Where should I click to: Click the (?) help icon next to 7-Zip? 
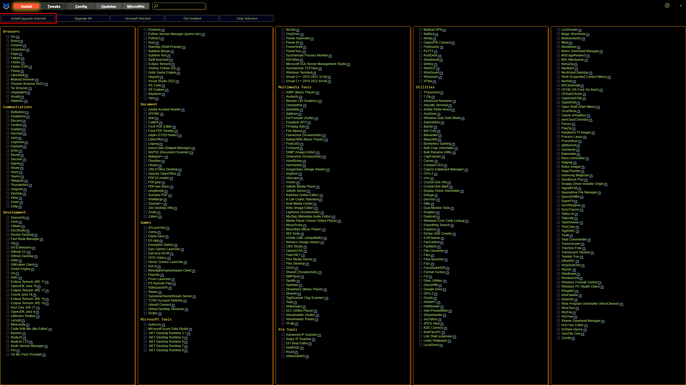point(433,97)
